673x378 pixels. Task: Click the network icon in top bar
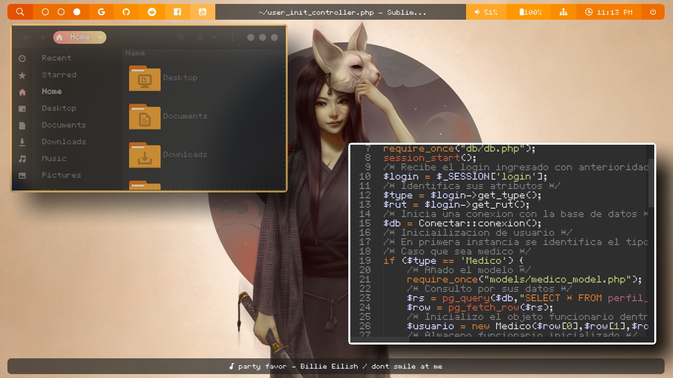click(563, 12)
